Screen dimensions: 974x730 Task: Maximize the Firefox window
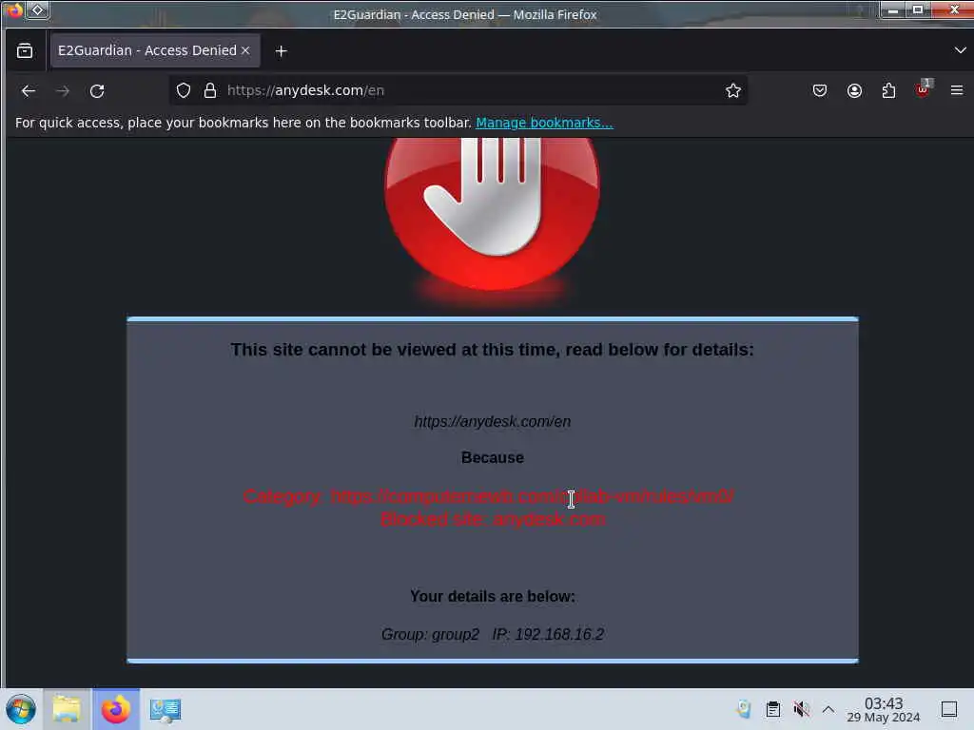918,10
